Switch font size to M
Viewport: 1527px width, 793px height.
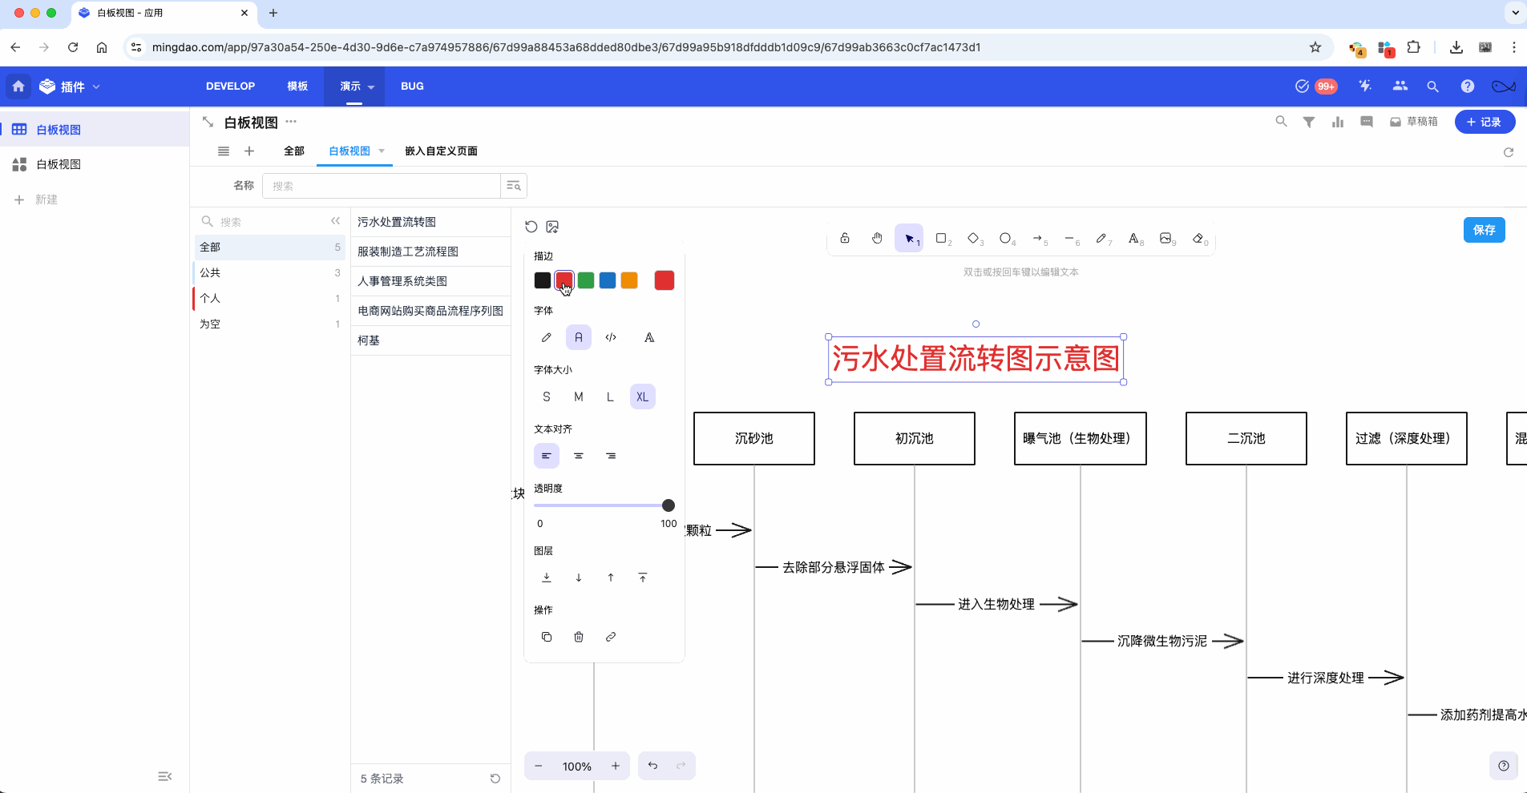pos(578,396)
